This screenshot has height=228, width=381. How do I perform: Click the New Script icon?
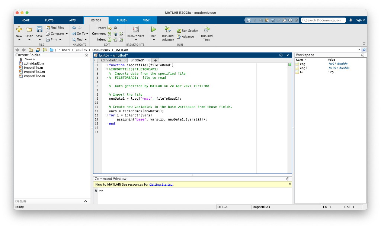pos(19,29)
